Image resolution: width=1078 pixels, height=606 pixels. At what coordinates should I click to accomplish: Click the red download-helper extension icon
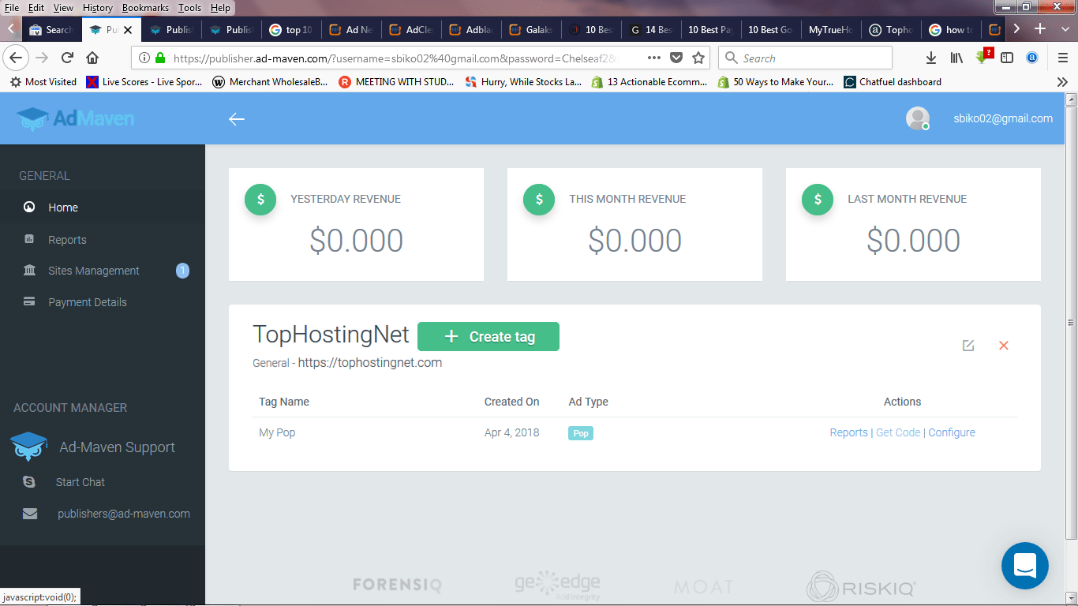pyautogui.click(x=983, y=57)
